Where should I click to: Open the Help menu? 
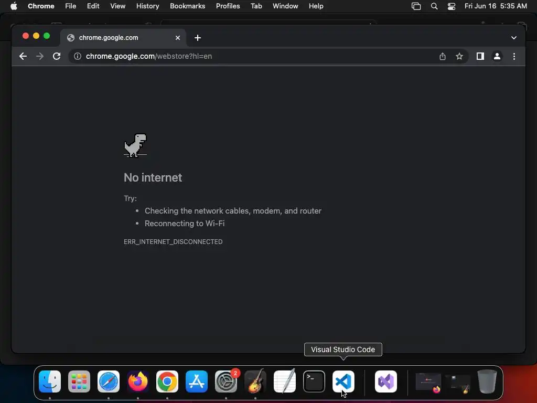(316, 6)
